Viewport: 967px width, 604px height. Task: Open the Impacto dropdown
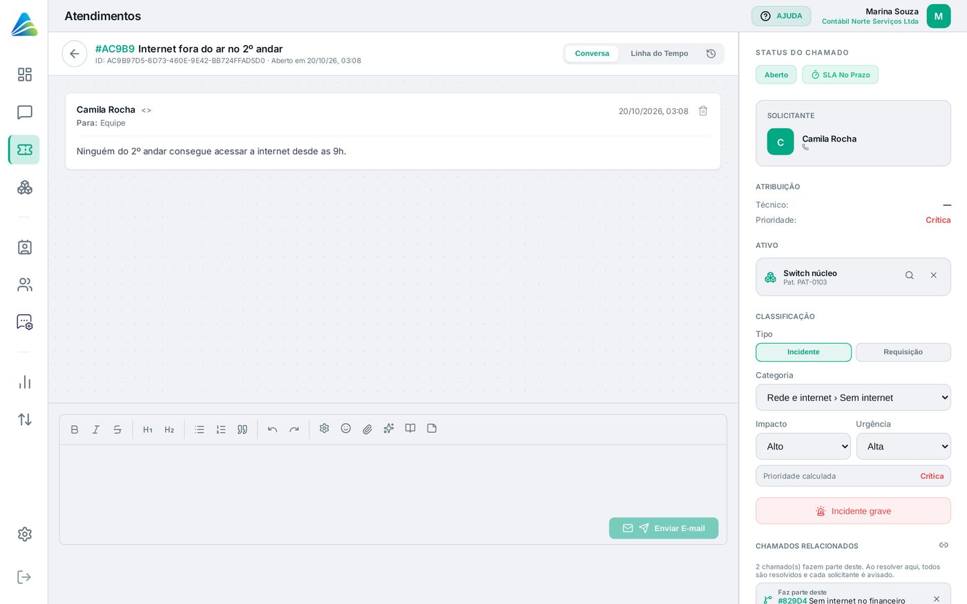[x=803, y=447]
